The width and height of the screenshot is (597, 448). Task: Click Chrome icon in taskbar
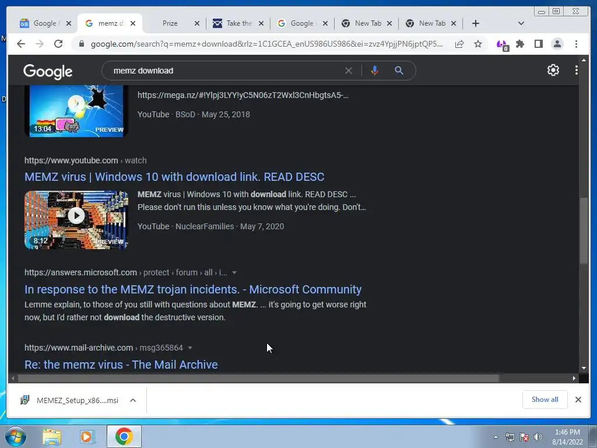pos(124,436)
